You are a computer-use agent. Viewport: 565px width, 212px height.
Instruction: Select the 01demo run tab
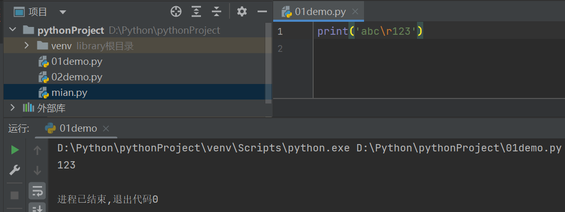(78, 128)
